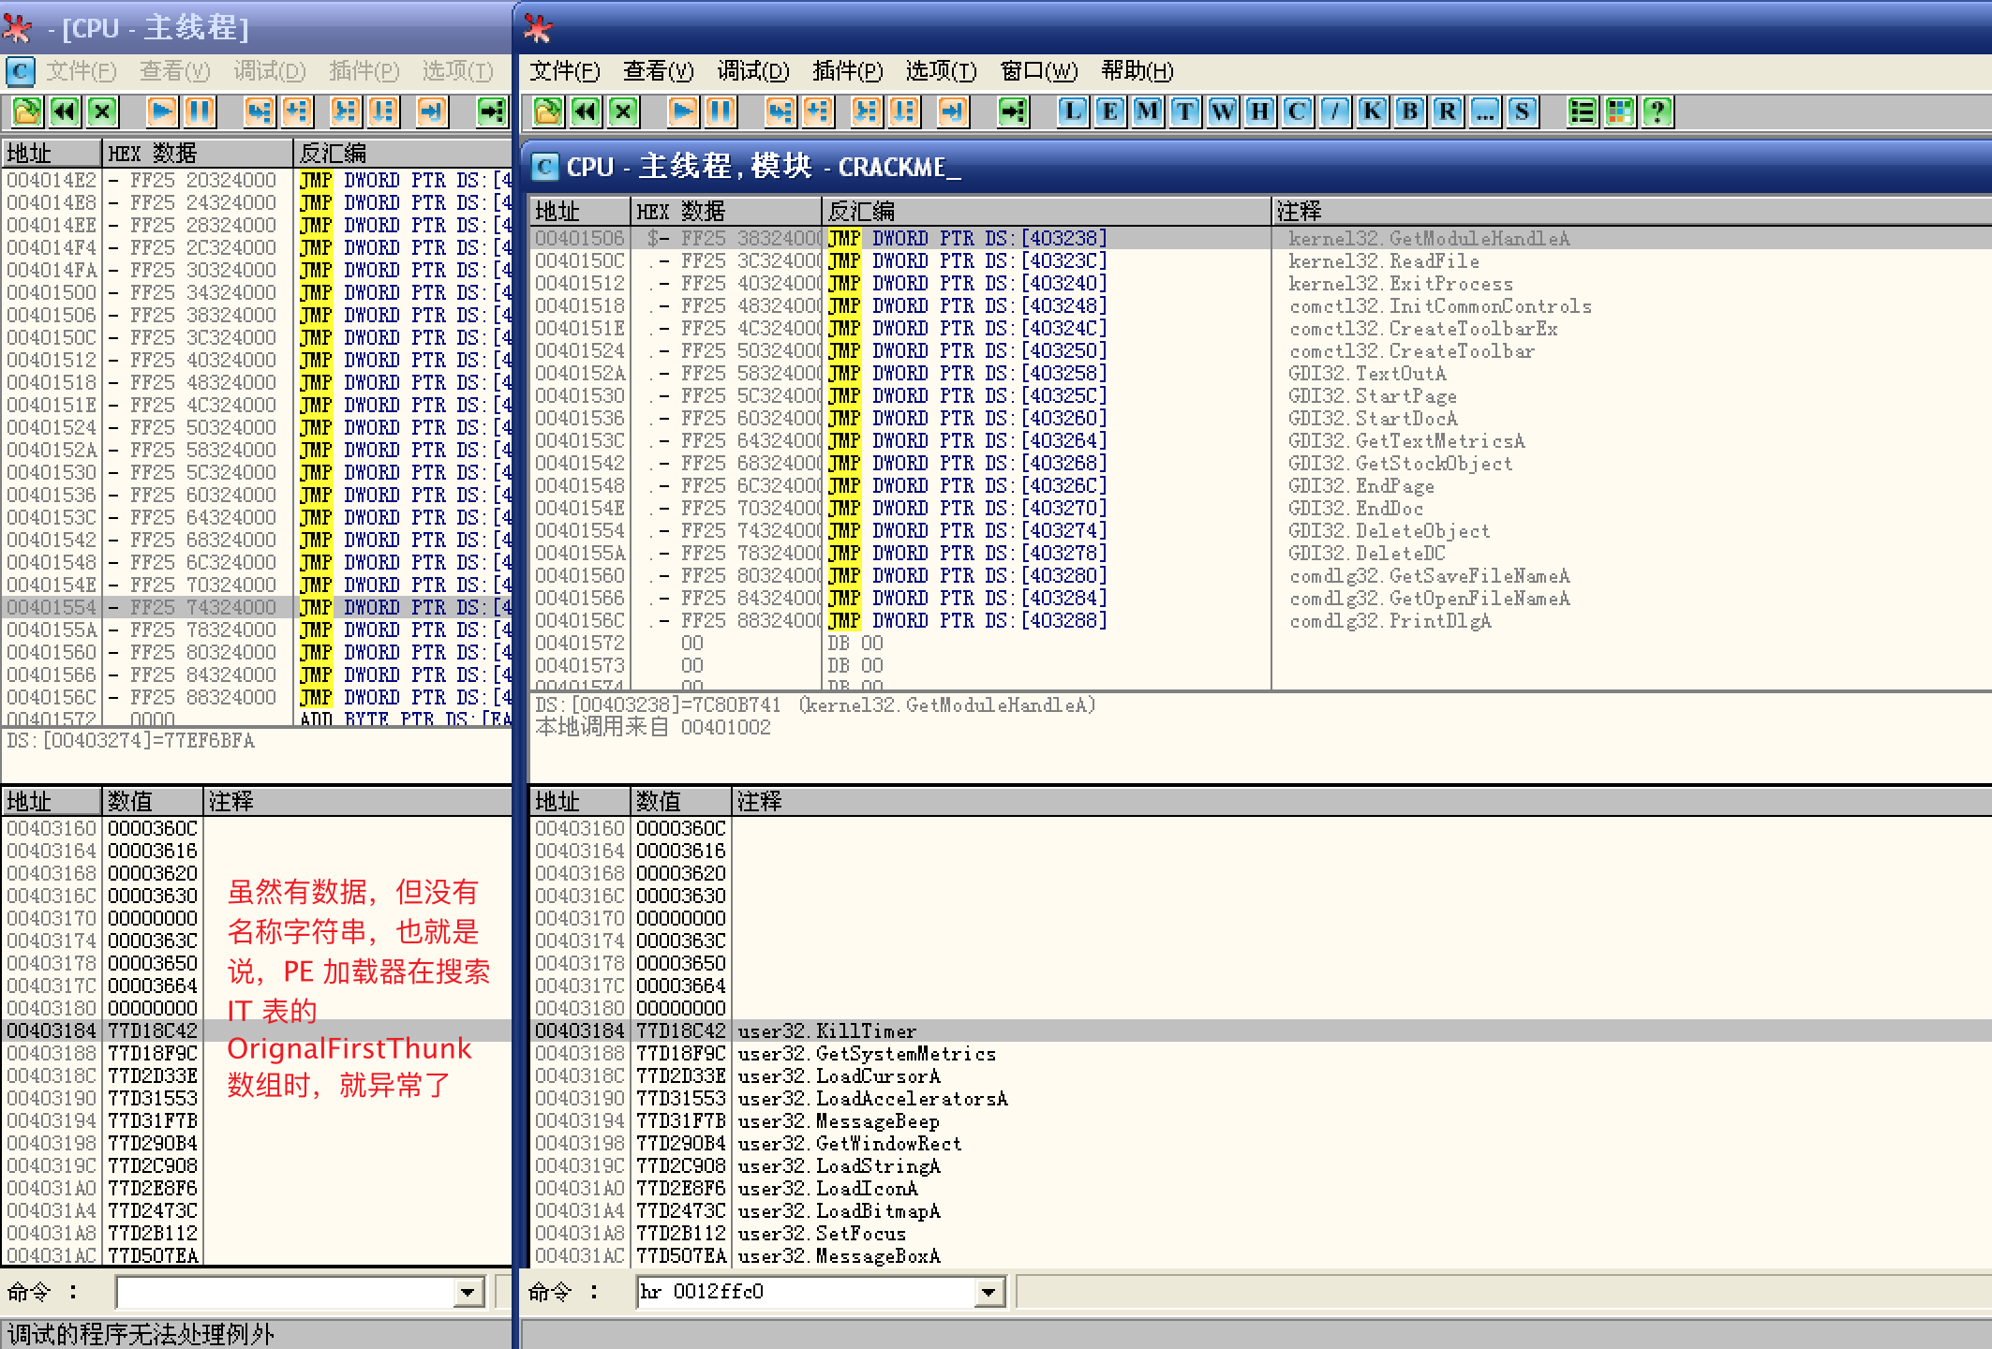Select the user32.KillTimer stack row

825,1030
